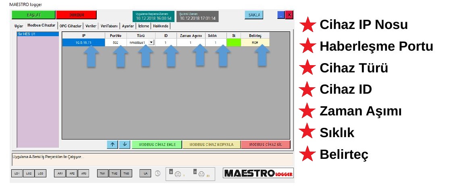Screen dimensions: 457x191
Task: Click the SAKLA button
Action: [x=254, y=15]
